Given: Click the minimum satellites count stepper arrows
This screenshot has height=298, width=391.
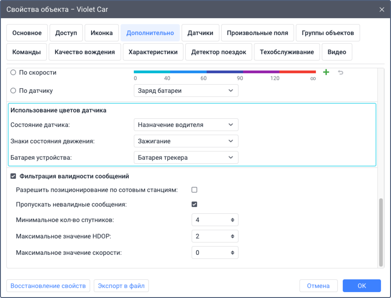Looking at the screenshot, I should [x=233, y=220].
